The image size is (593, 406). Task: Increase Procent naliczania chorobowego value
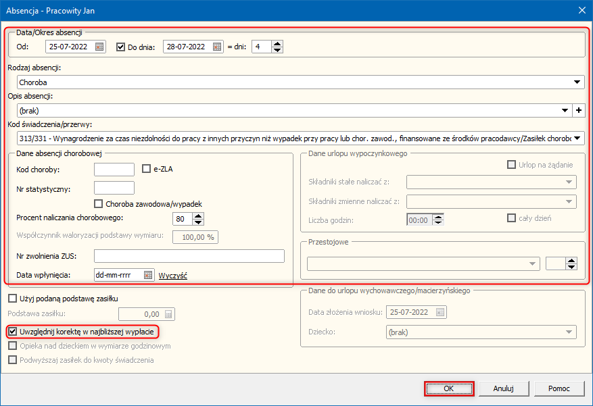point(198,215)
